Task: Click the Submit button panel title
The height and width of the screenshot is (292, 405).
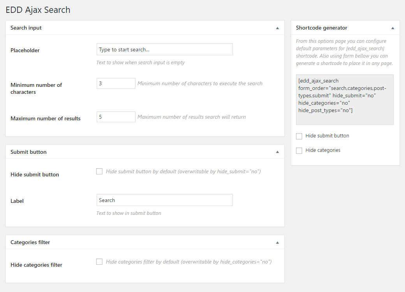Action: (x=28, y=152)
